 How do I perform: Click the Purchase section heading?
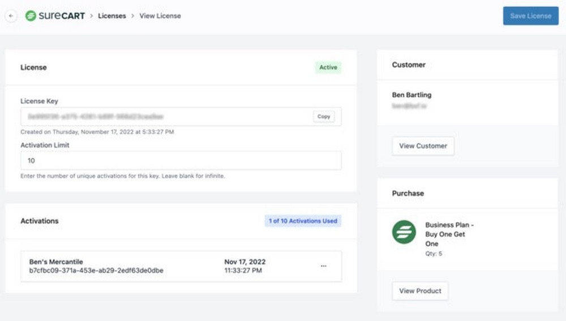(x=408, y=193)
